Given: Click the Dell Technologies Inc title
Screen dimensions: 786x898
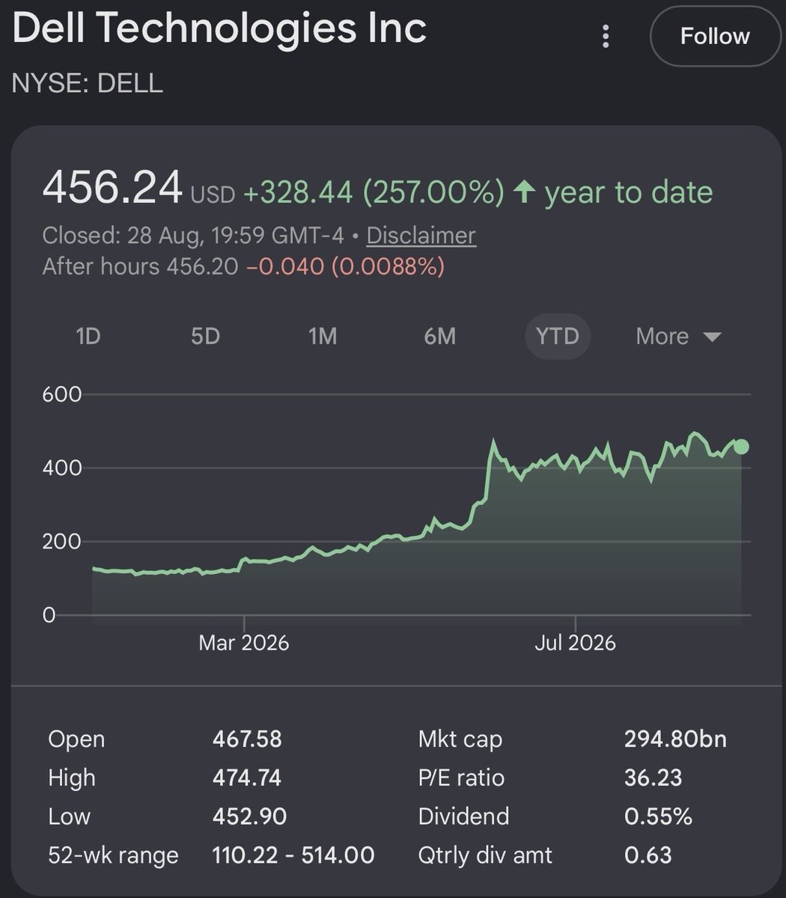Looking at the screenshot, I should coord(219,28).
